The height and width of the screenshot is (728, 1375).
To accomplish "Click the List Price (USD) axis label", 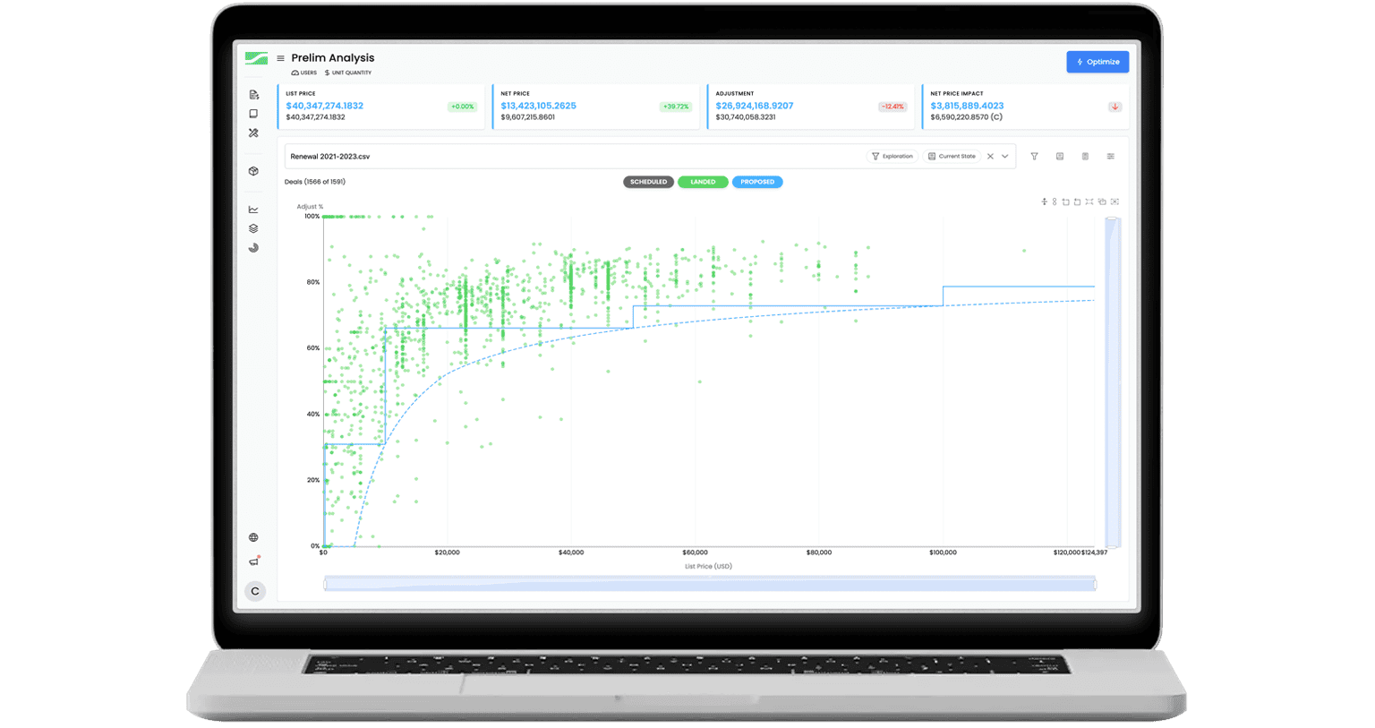I will pos(708,566).
